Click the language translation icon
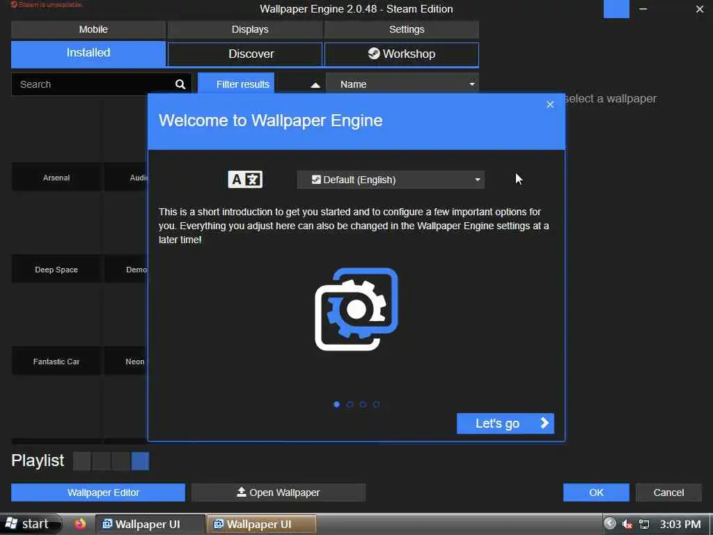 pyautogui.click(x=245, y=180)
